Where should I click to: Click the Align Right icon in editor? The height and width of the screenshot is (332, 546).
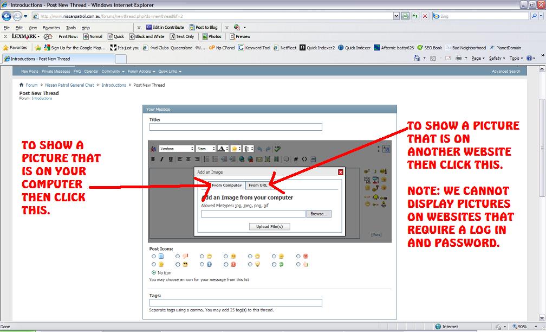197,159
